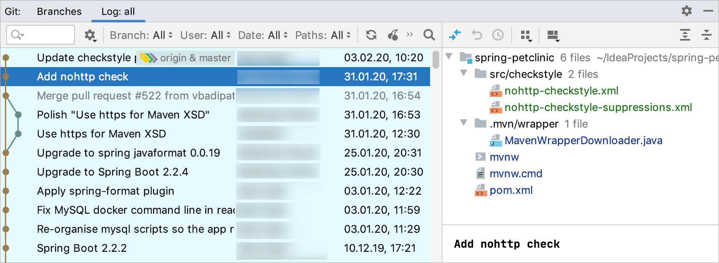Click Show Diff arrows icon

point(455,35)
